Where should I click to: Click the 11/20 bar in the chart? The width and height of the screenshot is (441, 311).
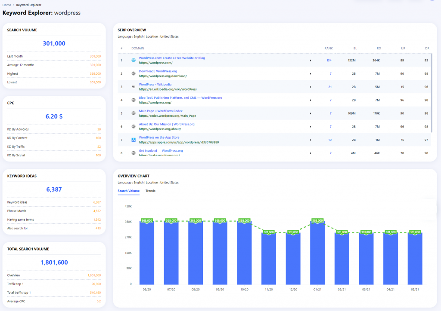click(x=269, y=259)
